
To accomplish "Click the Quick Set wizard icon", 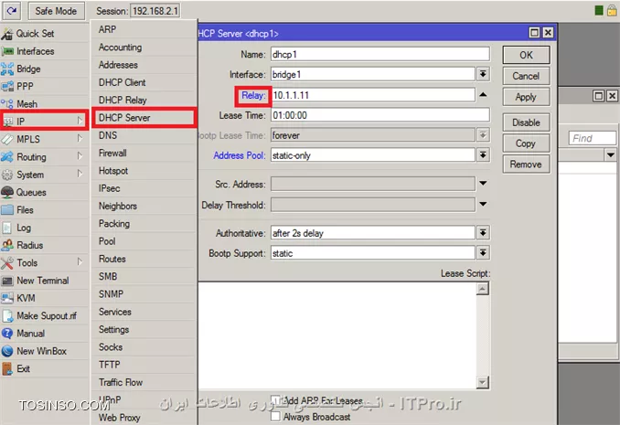I will point(7,34).
